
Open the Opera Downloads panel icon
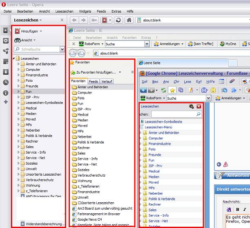coord(6,72)
